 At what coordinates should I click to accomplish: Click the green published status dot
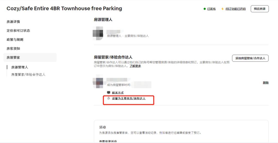(x=205, y=9)
